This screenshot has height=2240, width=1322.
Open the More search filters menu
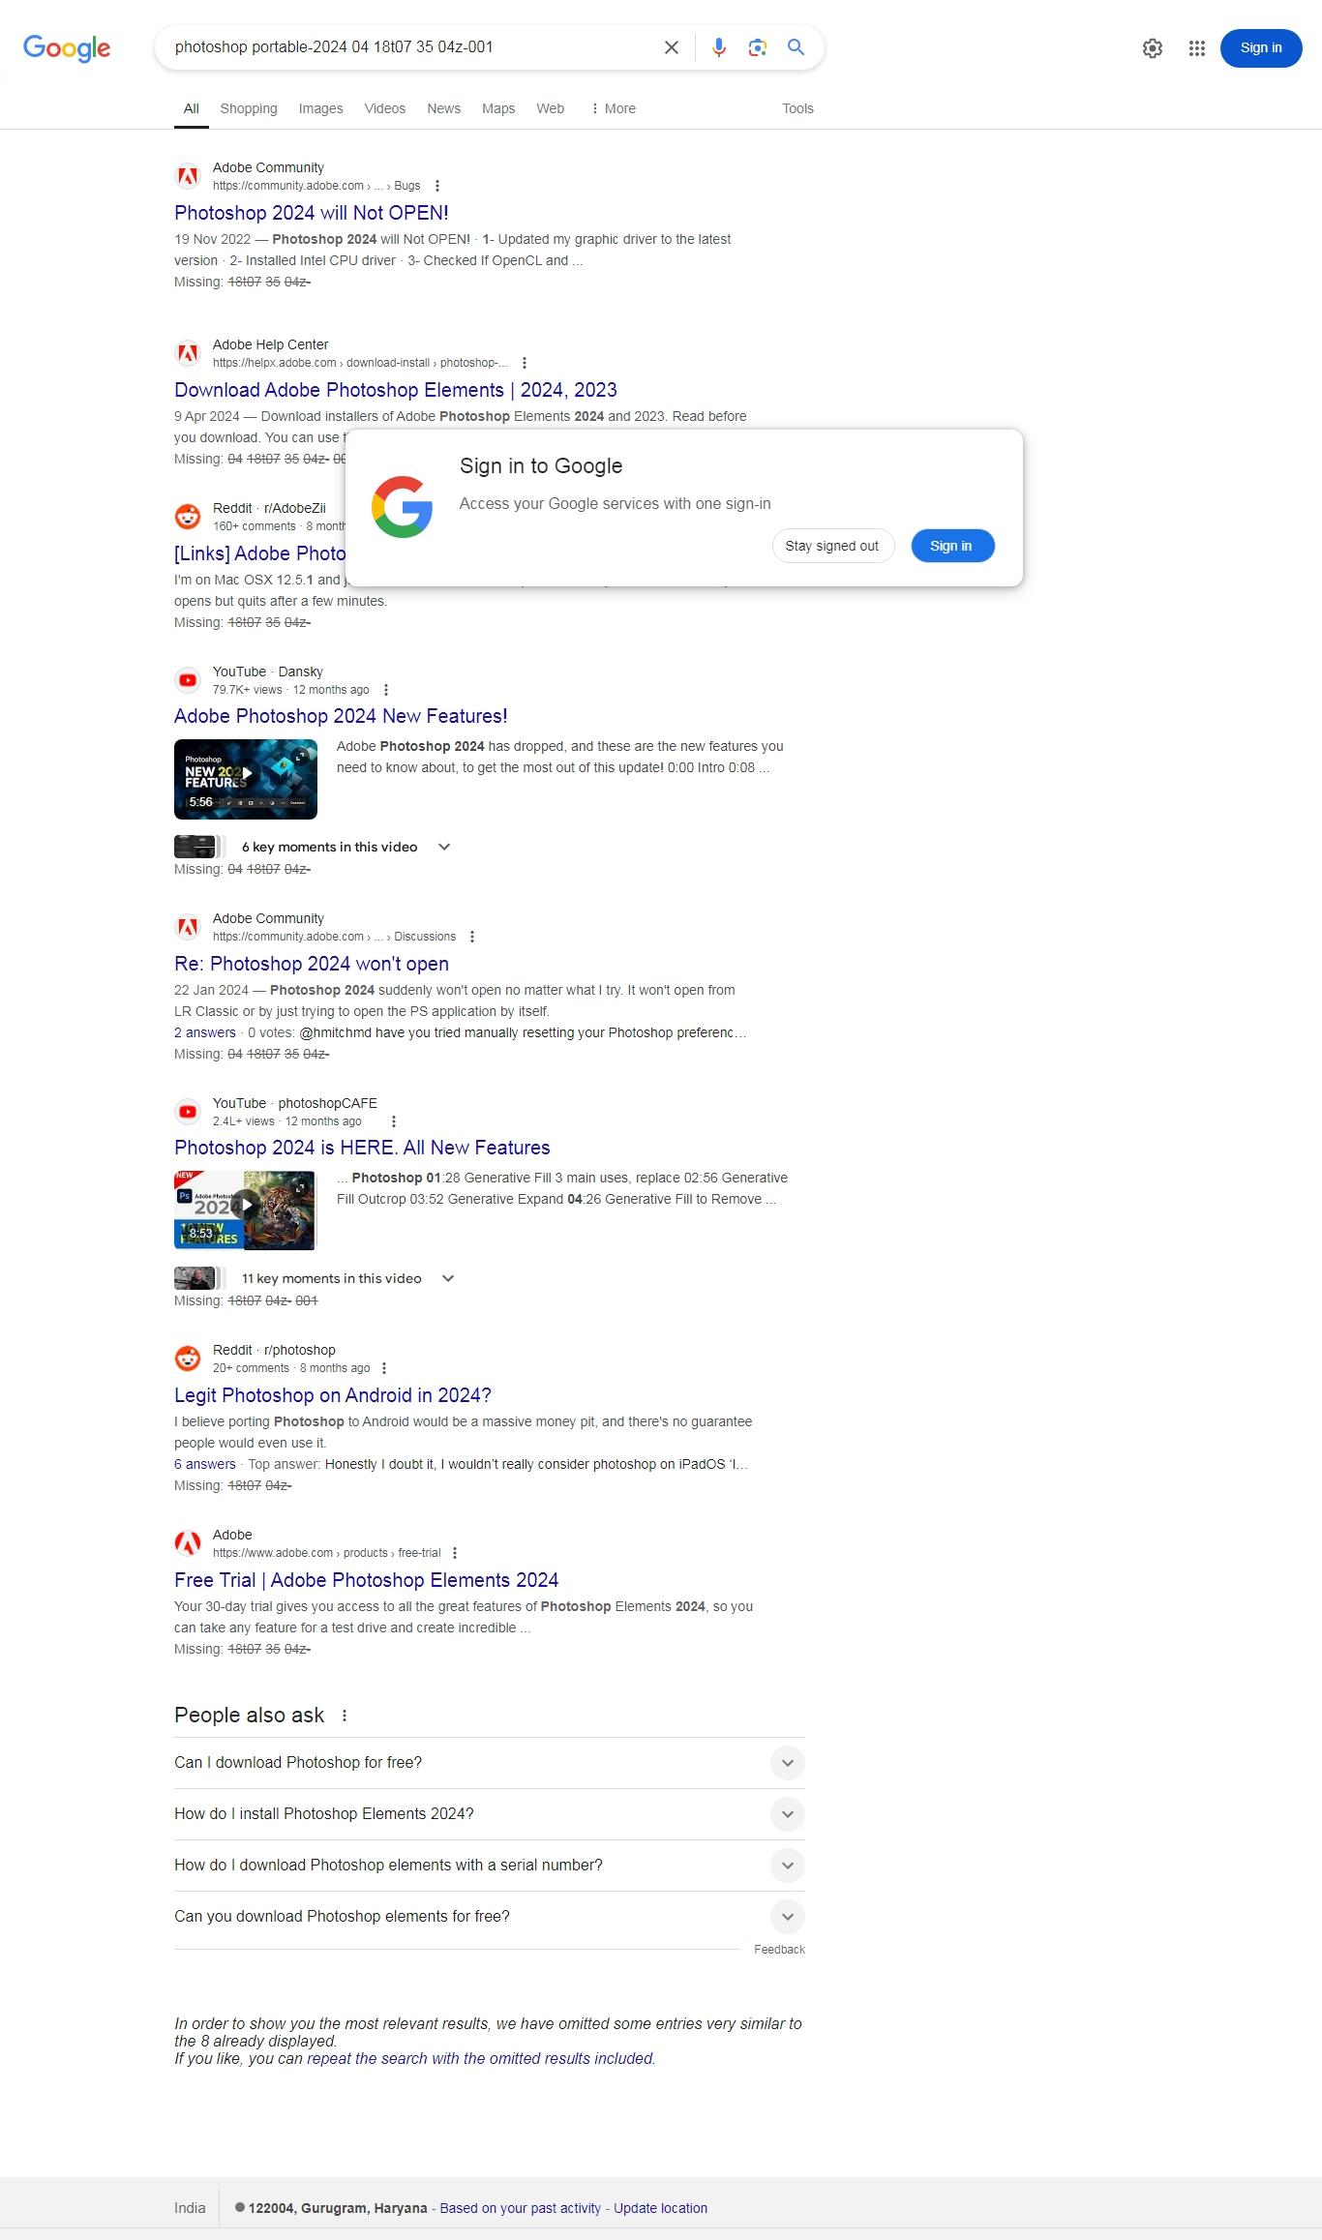pos(614,108)
